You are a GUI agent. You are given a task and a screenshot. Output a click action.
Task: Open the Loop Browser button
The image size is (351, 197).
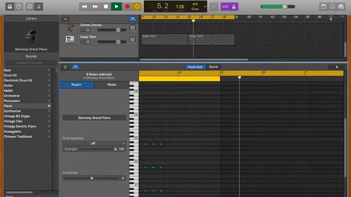point(332,7)
